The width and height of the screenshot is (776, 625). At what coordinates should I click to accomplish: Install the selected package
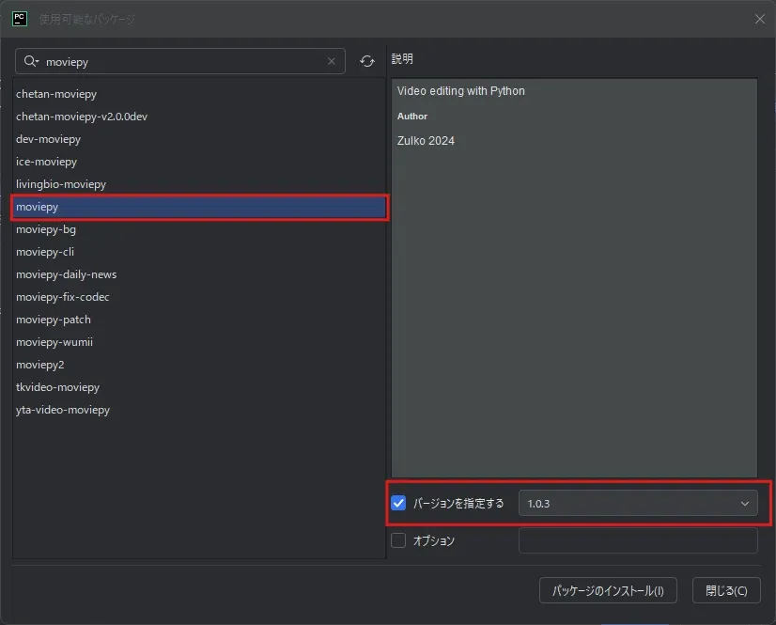coord(608,590)
